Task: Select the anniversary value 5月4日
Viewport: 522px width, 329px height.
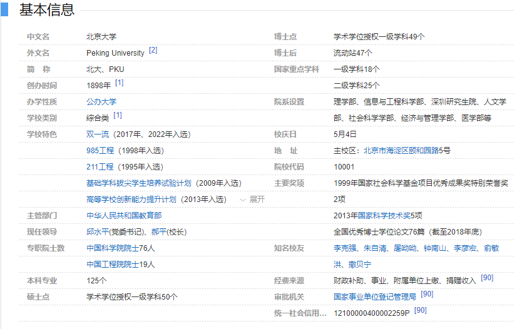Action: pos(345,134)
